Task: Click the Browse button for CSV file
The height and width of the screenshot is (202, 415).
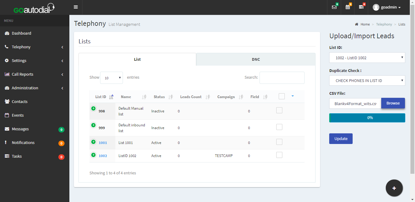Action: click(393, 103)
